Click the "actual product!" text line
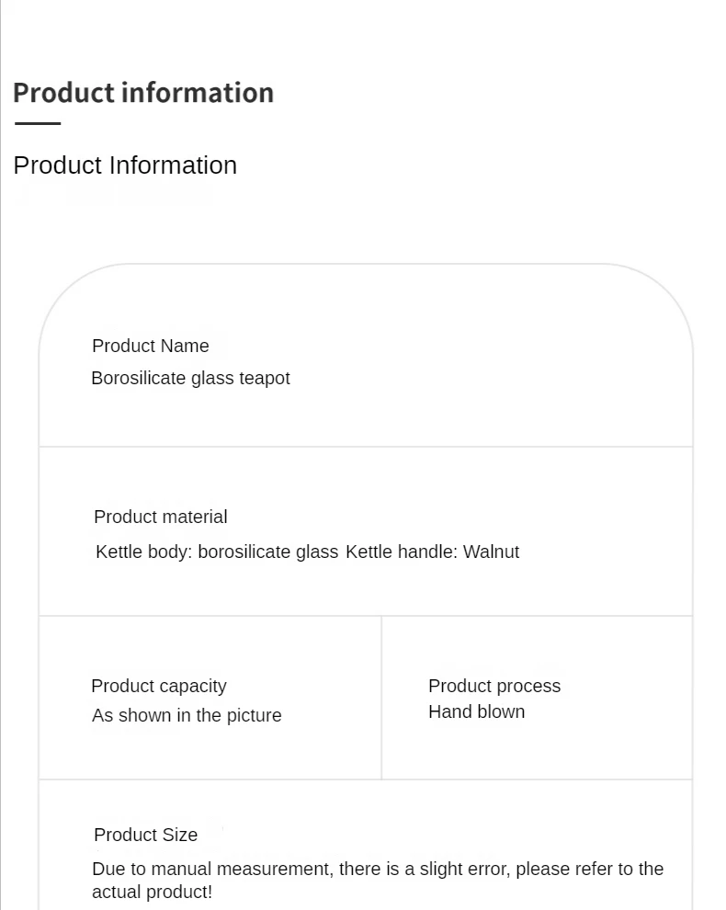The image size is (726, 910). pos(152,893)
